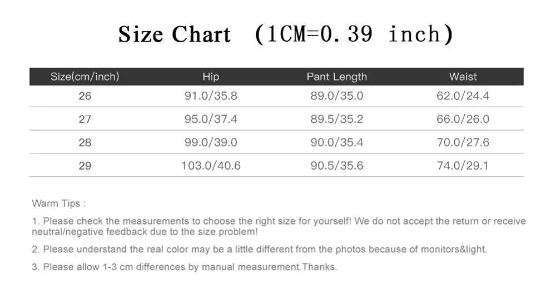Click pant length value 90.0/35.4
The height and width of the screenshot is (289, 556).
pos(336,142)
